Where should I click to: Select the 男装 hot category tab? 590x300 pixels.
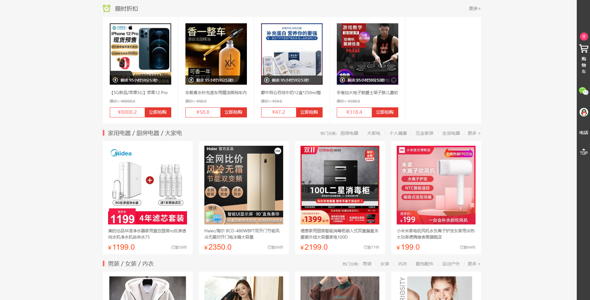pyautogui.click(x=367, y=264)
